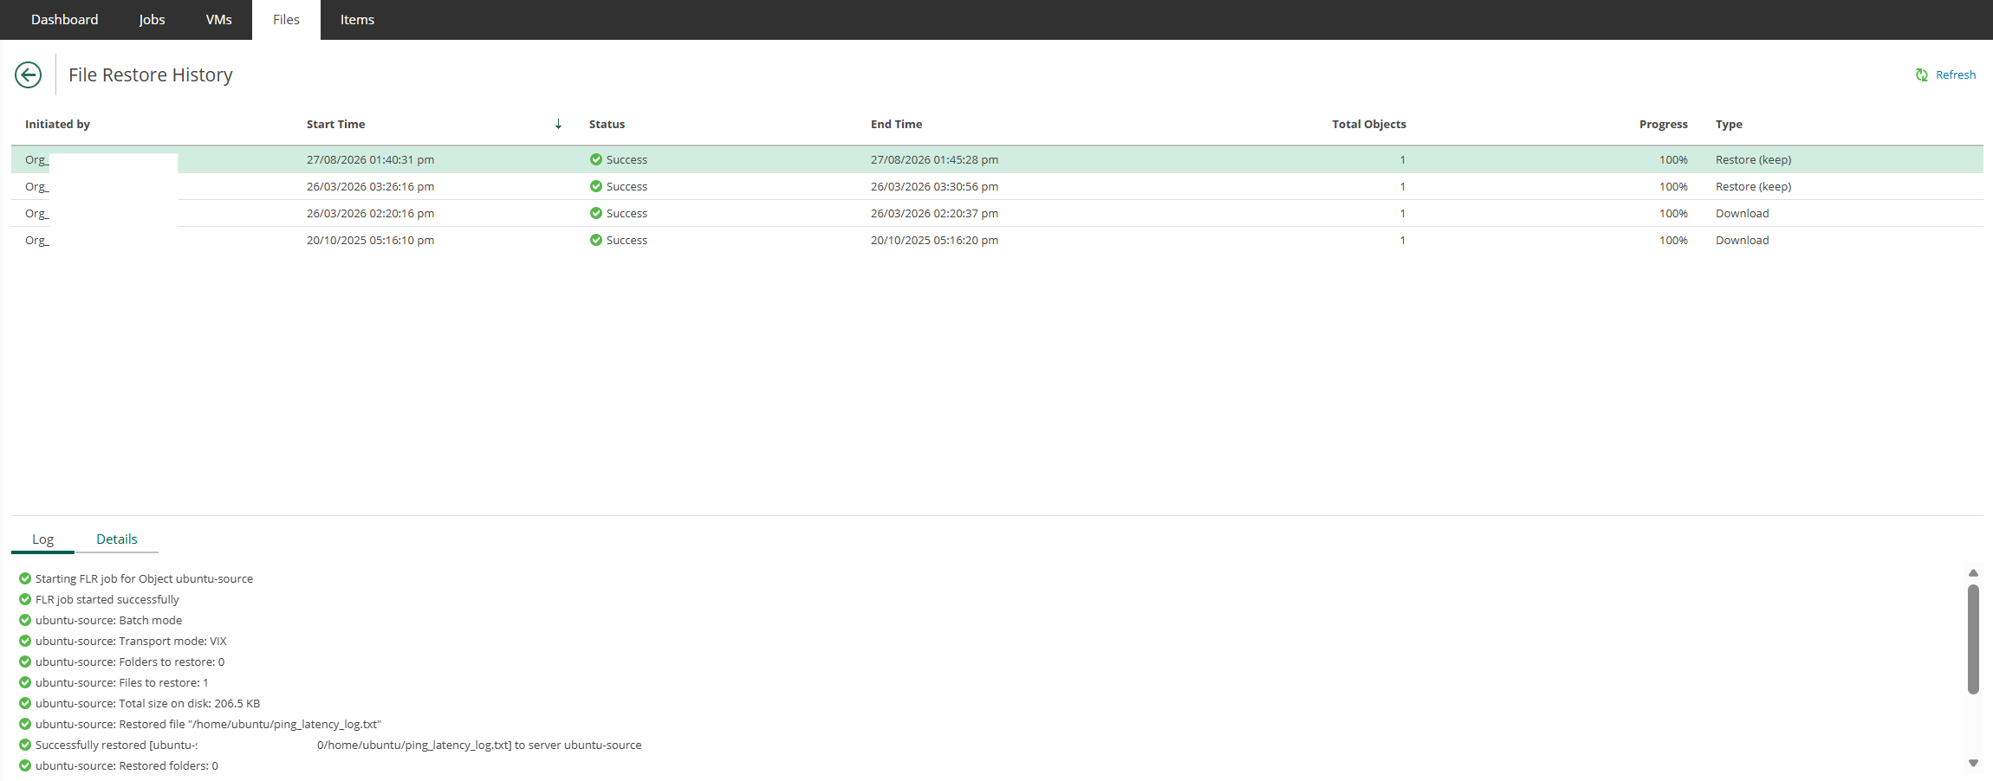Image resolution: width=1993 pixels, height=781 pixels.
Task: Click the log panel scrollbar thumb
Action: tap(1973, 639)
